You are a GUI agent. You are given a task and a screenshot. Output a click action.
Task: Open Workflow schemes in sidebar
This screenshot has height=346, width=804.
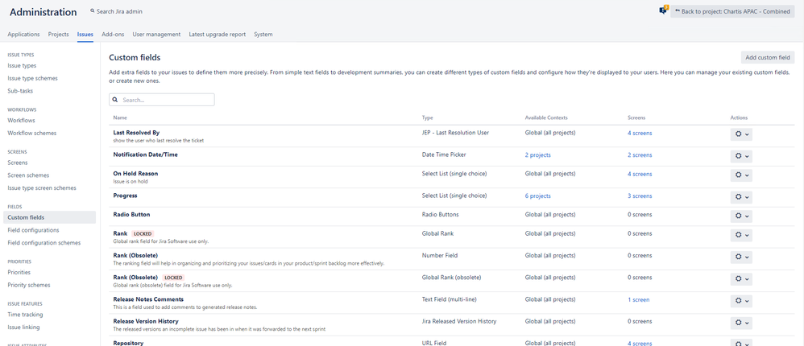click(32, 133)
